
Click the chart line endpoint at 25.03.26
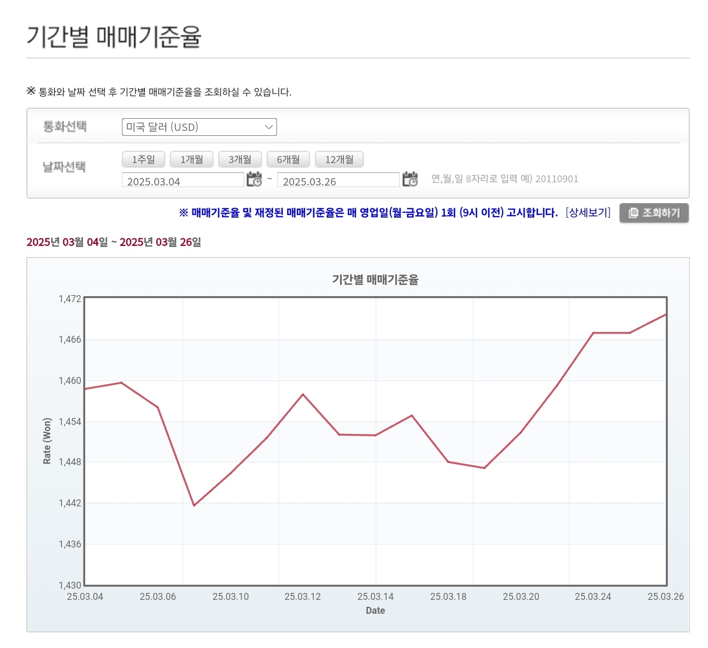666,314
